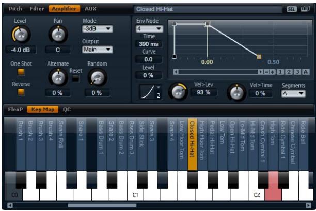Select the envelope end node at bottom right
This screenshot has width=316, height=211.
click(x=259, y=57)
